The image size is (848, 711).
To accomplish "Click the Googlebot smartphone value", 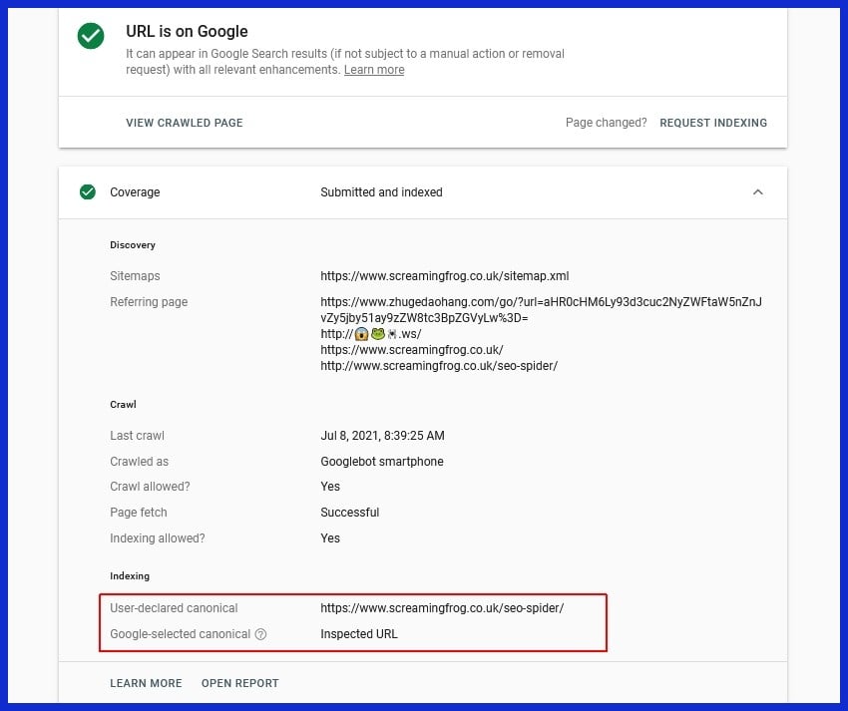I will coord(381,462).
